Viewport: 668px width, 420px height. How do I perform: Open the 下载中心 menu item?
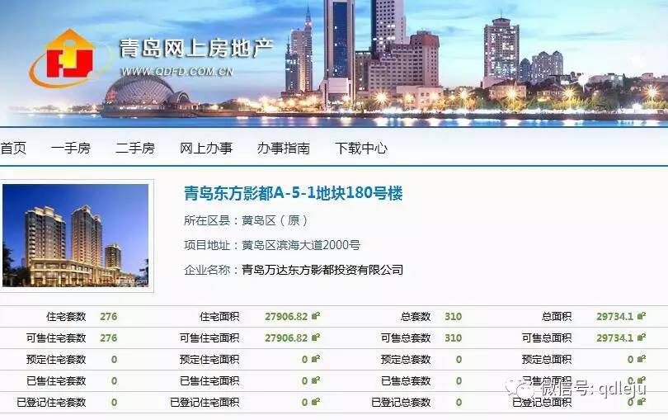pos(361,148)
